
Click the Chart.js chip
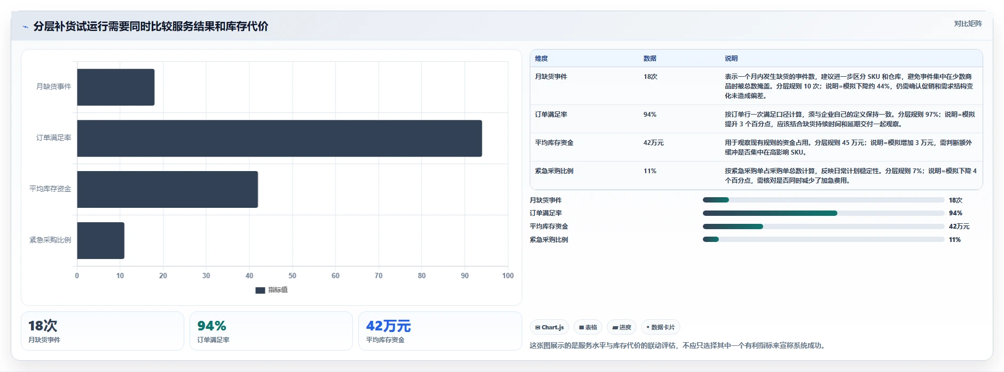pos(550,327)
